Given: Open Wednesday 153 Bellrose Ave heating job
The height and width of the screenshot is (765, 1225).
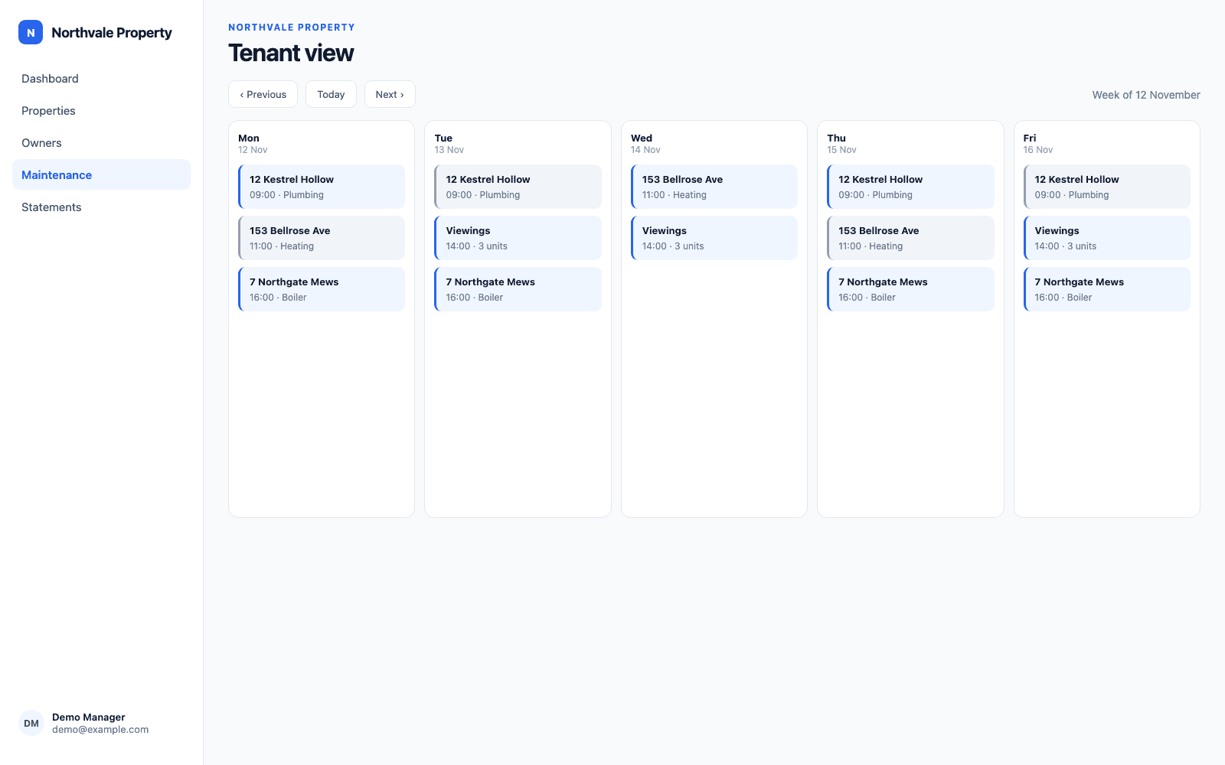Looking at the screenshot, I should tap(714, 187).
